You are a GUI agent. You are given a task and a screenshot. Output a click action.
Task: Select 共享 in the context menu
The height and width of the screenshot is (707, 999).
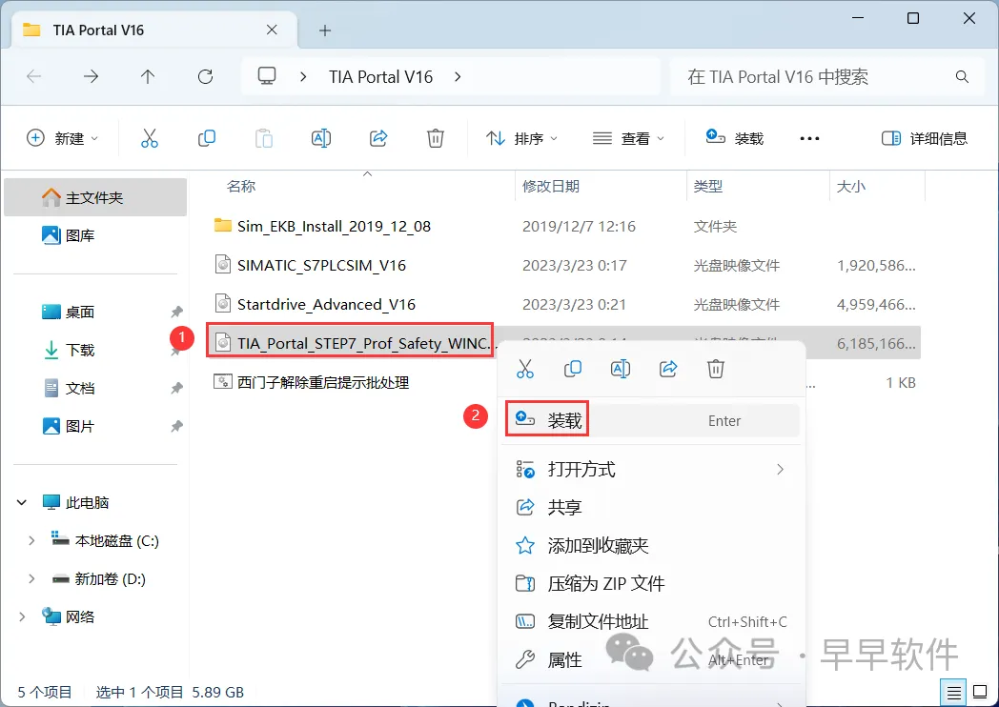(x=650, y=508)
